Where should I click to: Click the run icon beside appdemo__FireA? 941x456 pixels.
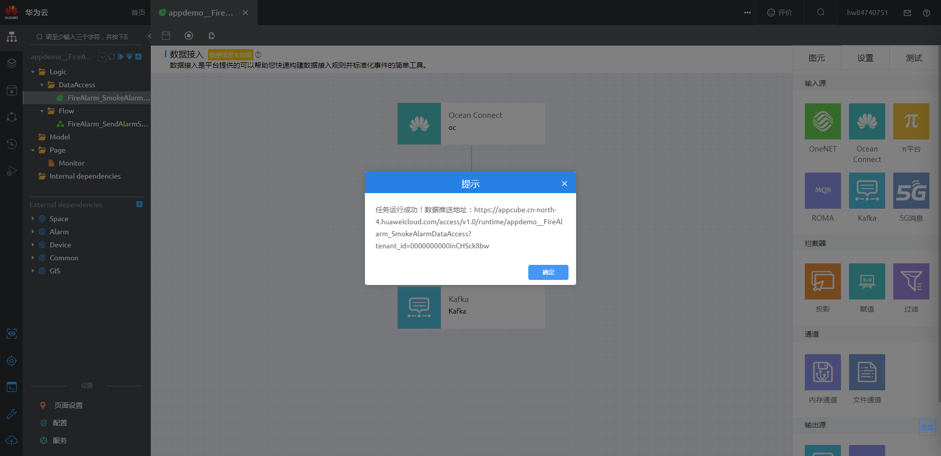121,57
